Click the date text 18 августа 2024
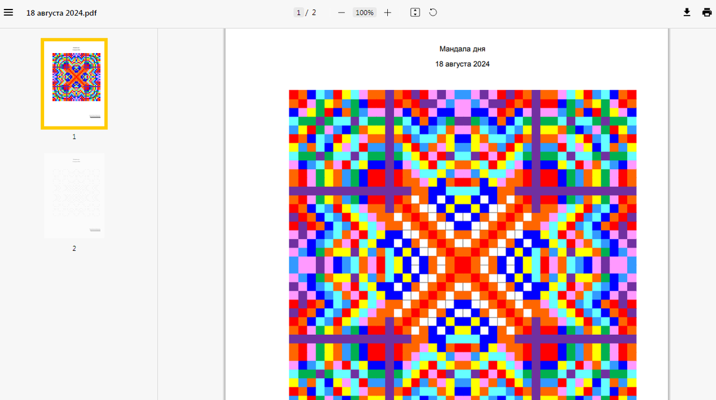Image resolution: width=716 pixels, height=400 pixels. tap(462, 64)
